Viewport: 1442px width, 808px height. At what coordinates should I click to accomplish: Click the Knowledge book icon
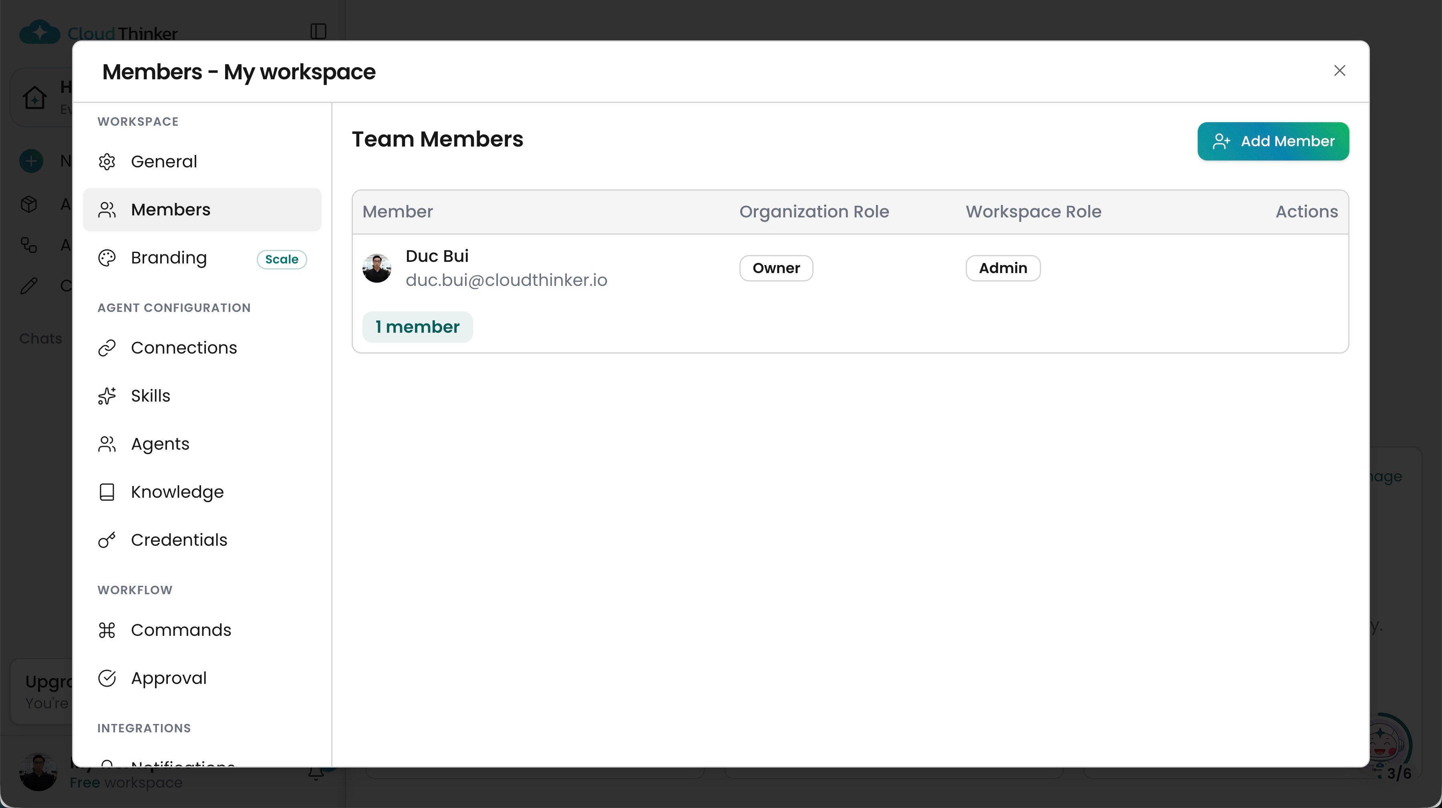point(107,492)
